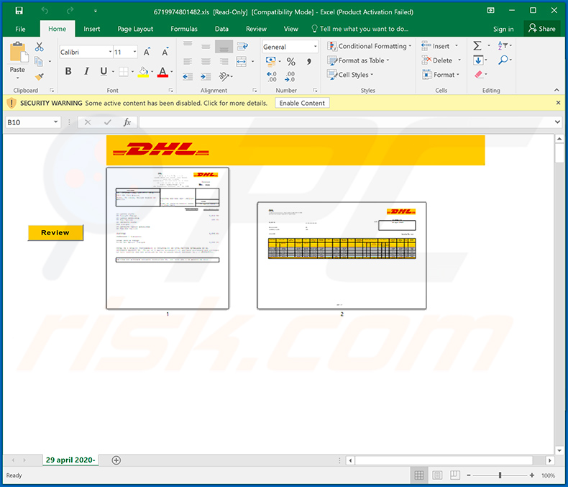Click Accounting Number Format icon
This screenshot has width=568, height=487.
(271, 61)
